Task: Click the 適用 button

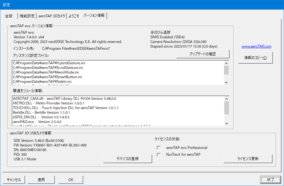Action: pyautogui.click(x=41, y=180)
